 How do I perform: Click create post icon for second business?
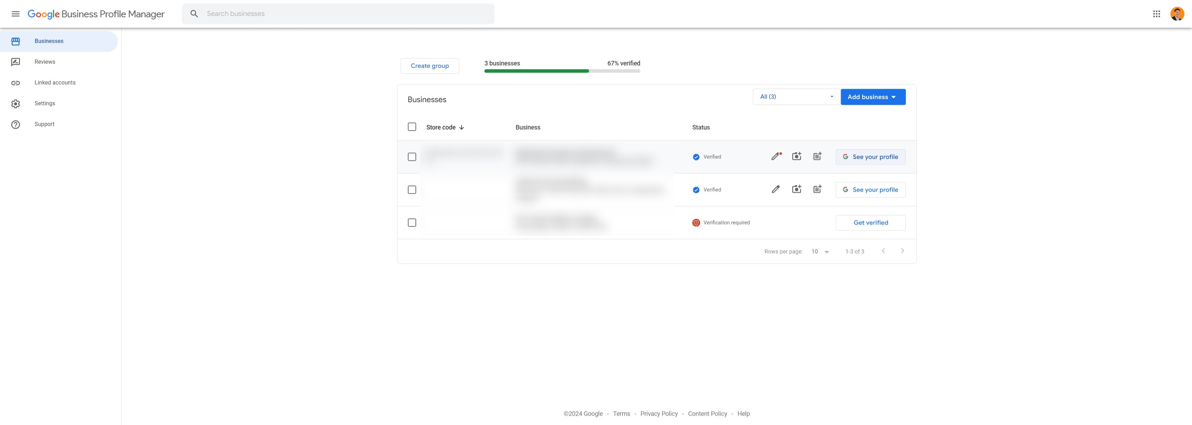pos(817,189)
